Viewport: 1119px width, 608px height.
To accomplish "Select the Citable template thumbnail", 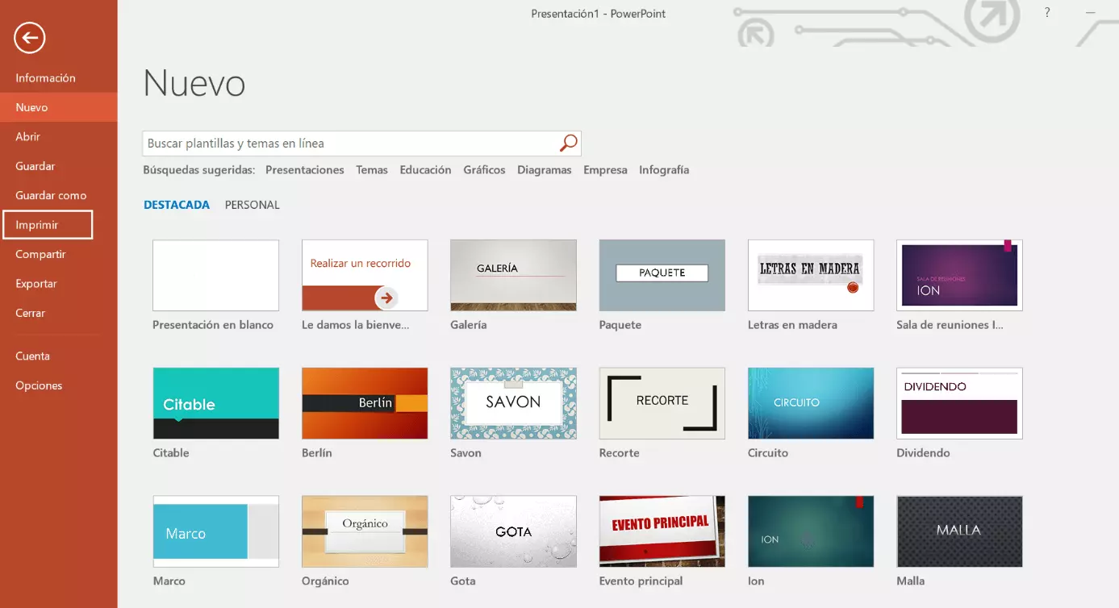I will point(216,403).
